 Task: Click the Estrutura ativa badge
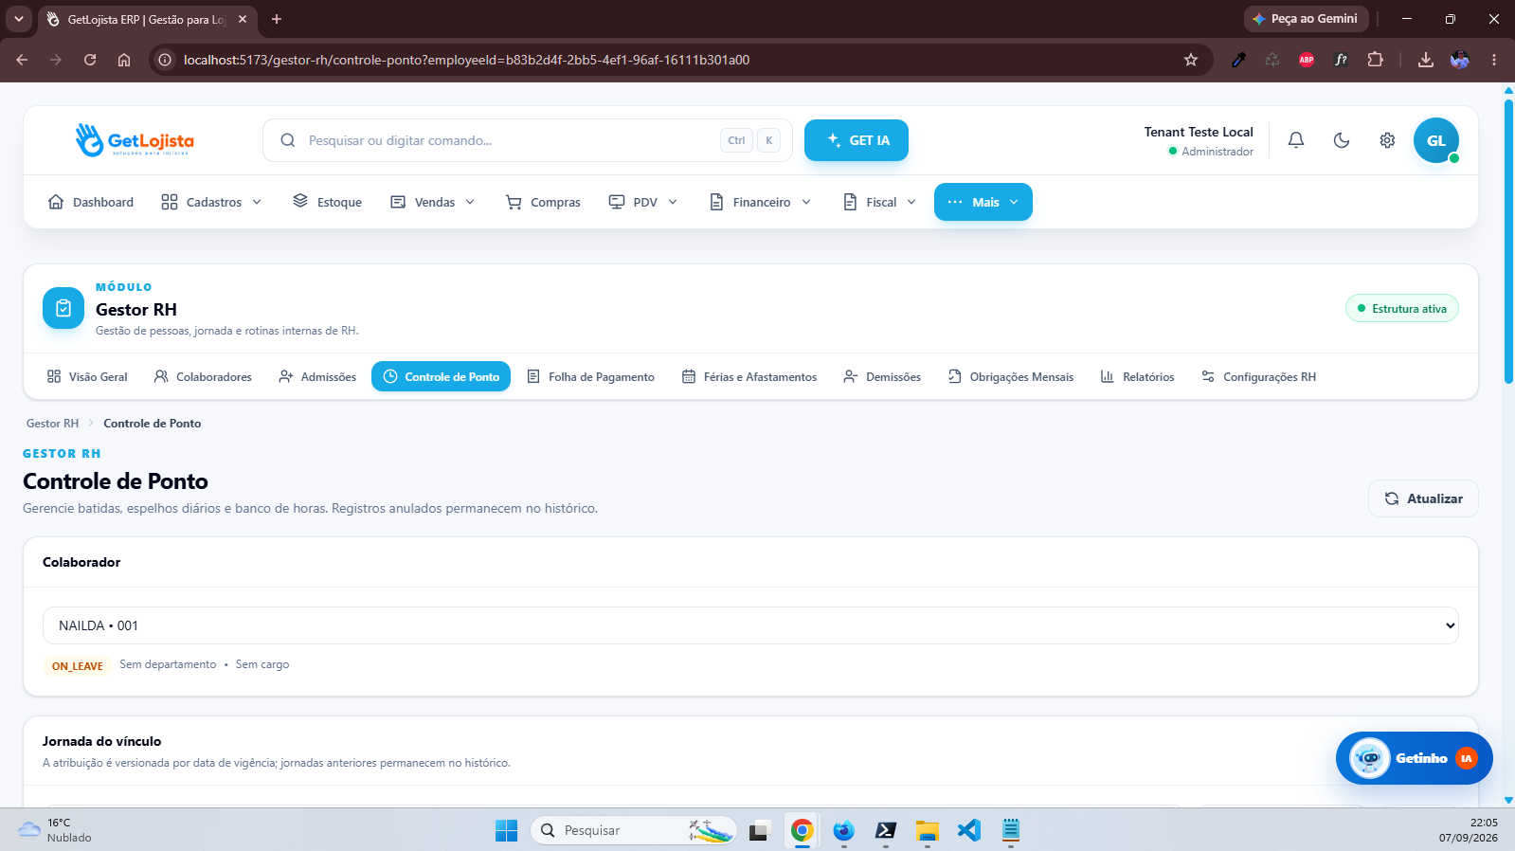(x=1402, y=308)
